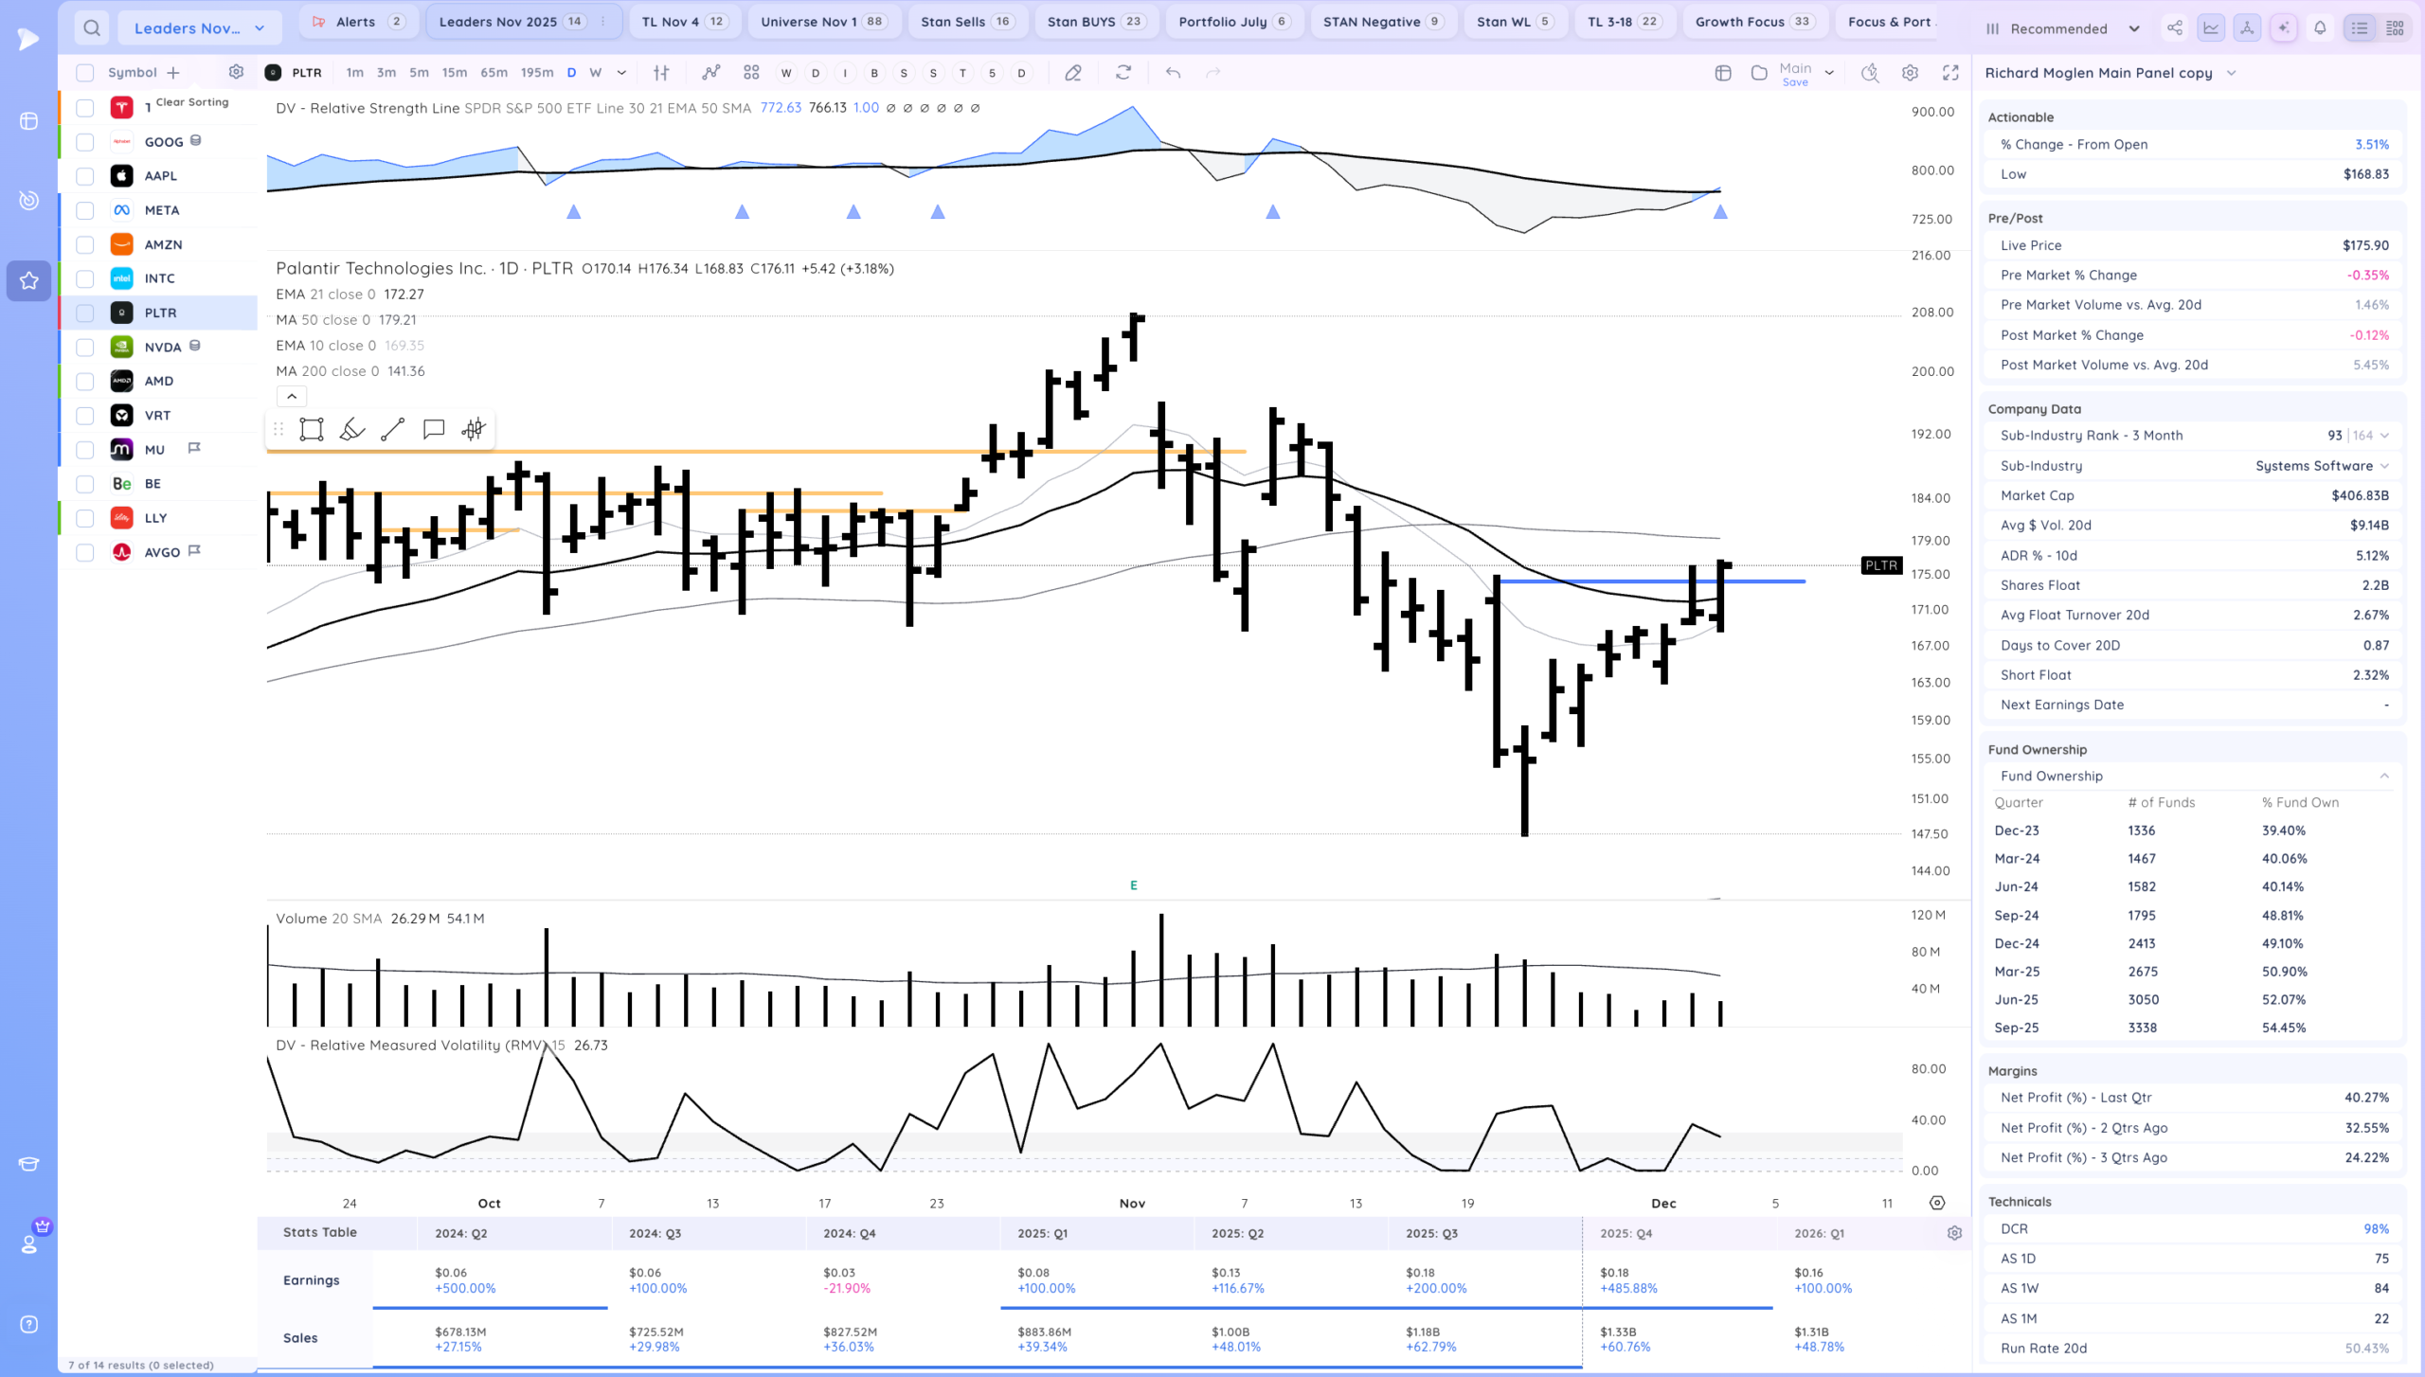Check the AAPL row checkbox
This screenshot has height=1377, width=2425.
pyautogui.click(x=85, y=176)
